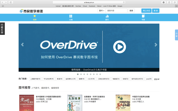Select the first carousel dot

coord(78,74)
